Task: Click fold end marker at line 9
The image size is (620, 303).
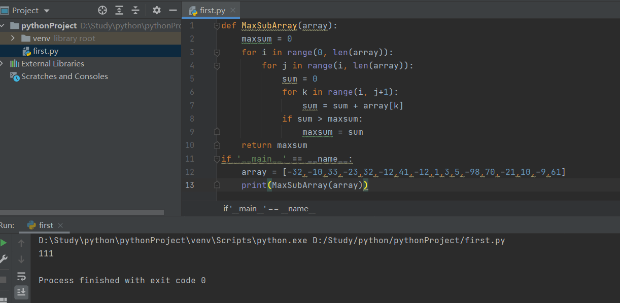Action: pos(217,132)
